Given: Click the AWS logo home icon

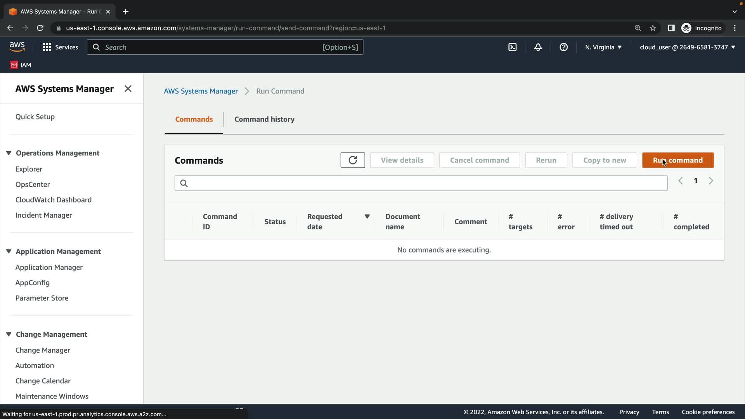Looking at the screenshot, I should (17, 47).
